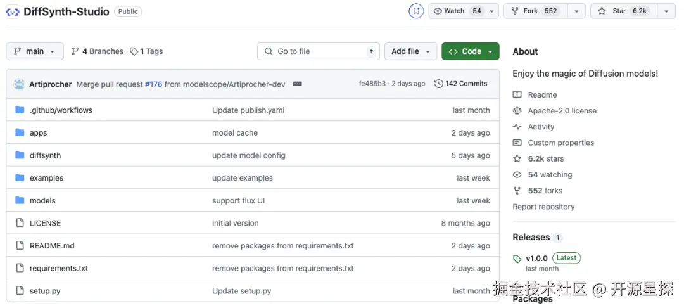Open the Custom properties link
Viewport: 684px width, 308px height.
tap(561, 143)
